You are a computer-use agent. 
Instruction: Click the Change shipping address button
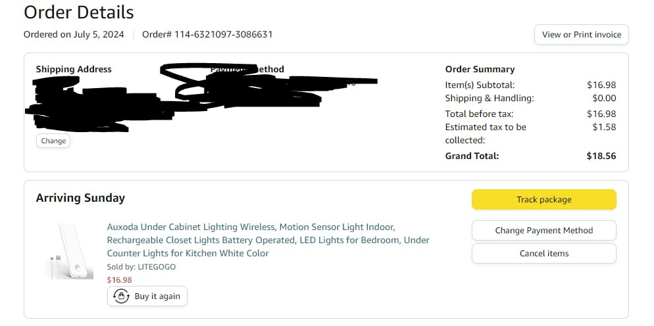tap(53, 141)
